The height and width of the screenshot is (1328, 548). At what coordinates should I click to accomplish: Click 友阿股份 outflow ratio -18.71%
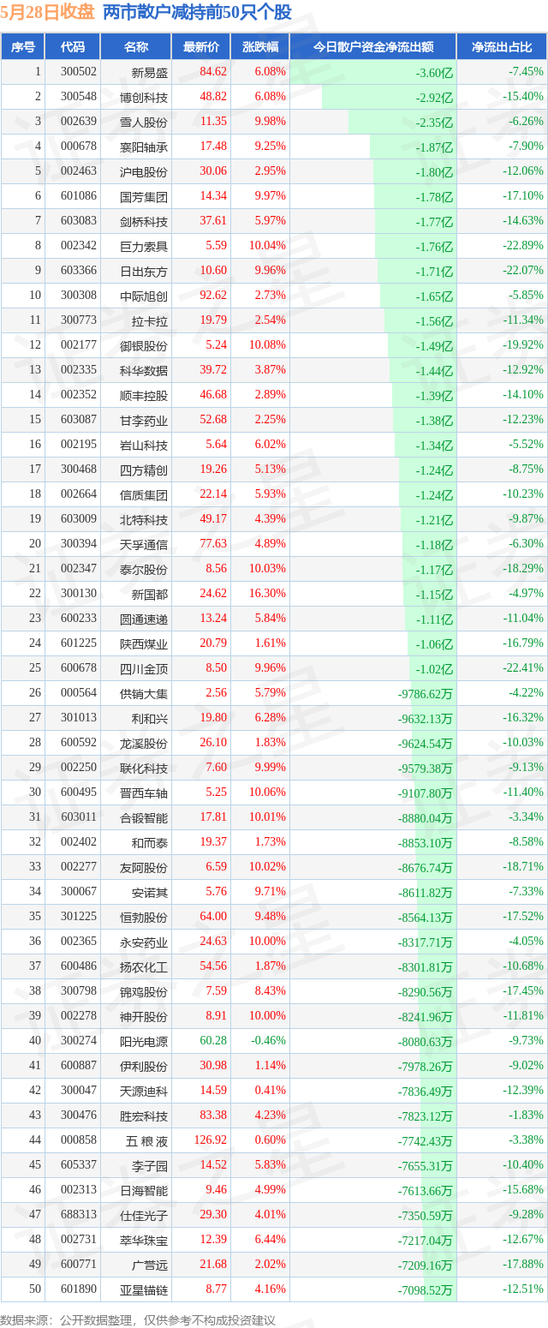pos(524,867)
